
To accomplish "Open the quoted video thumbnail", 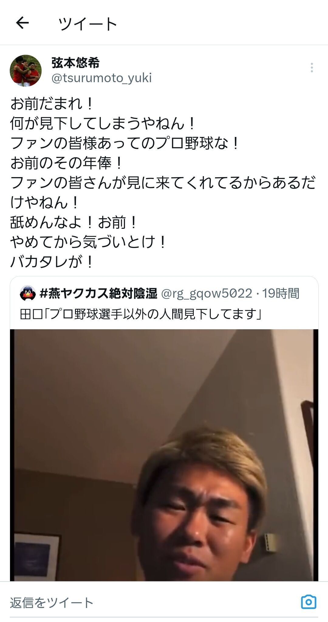I will 164,455.
